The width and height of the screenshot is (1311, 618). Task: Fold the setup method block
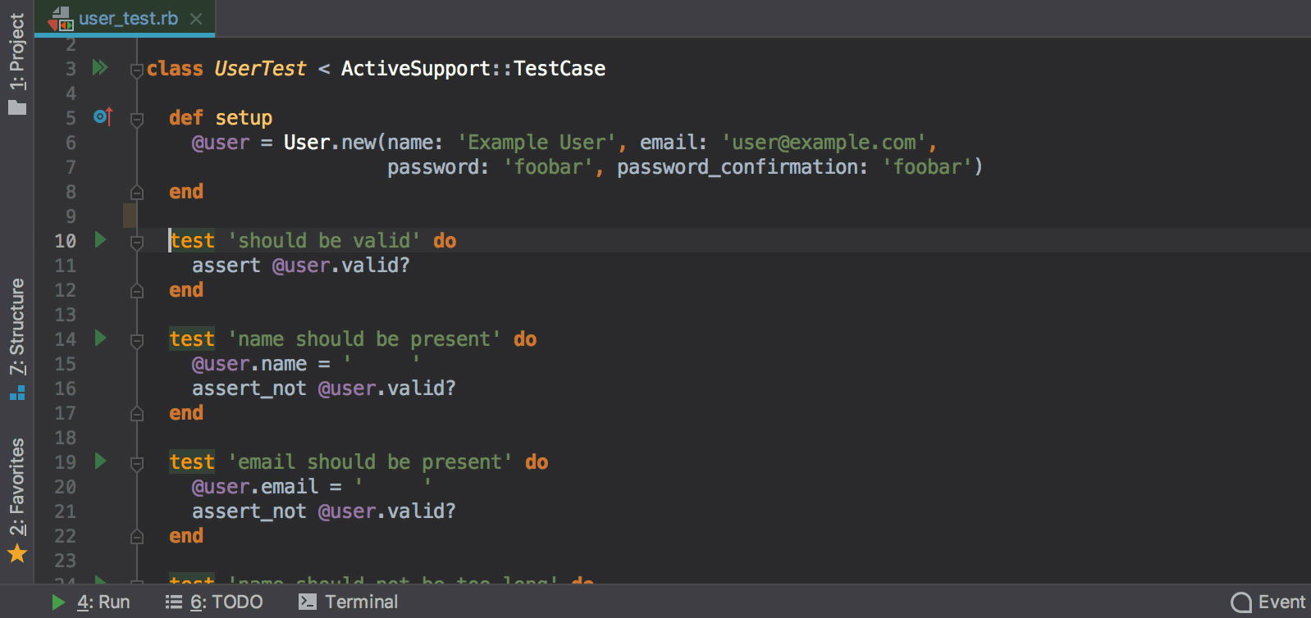point(137,120)
